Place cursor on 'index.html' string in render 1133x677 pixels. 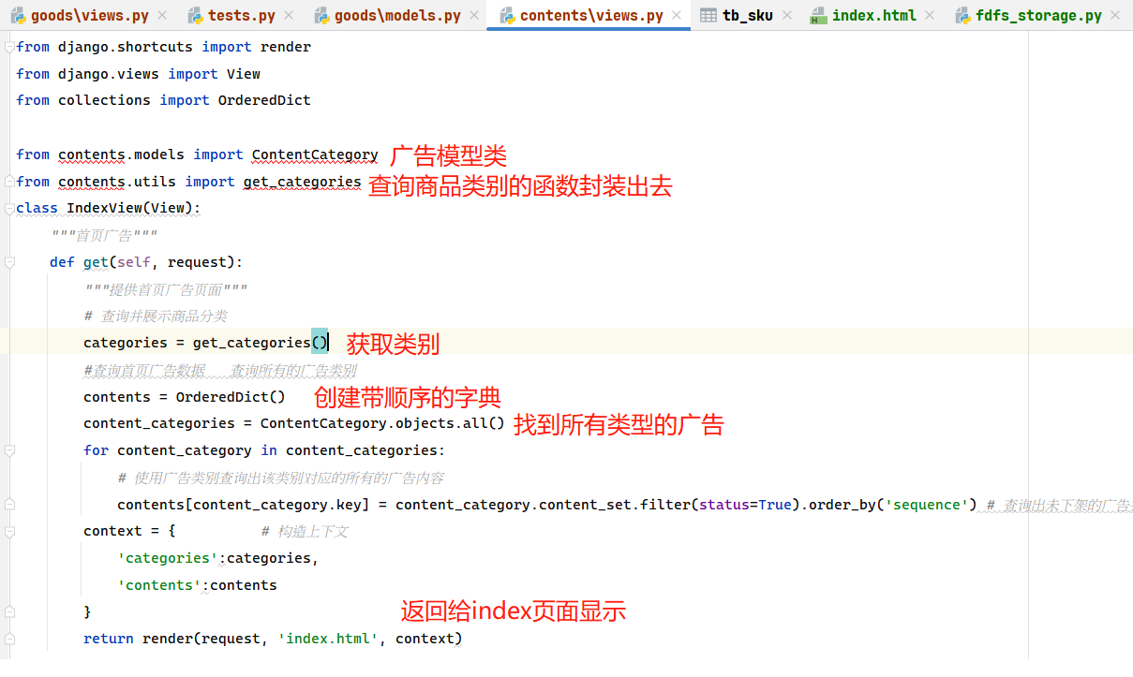[x=328, y=639]
